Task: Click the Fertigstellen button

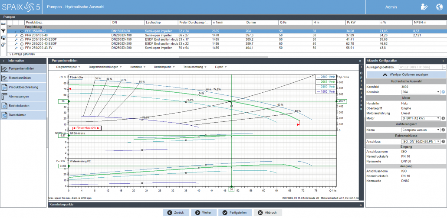Action: coord(235,213)
